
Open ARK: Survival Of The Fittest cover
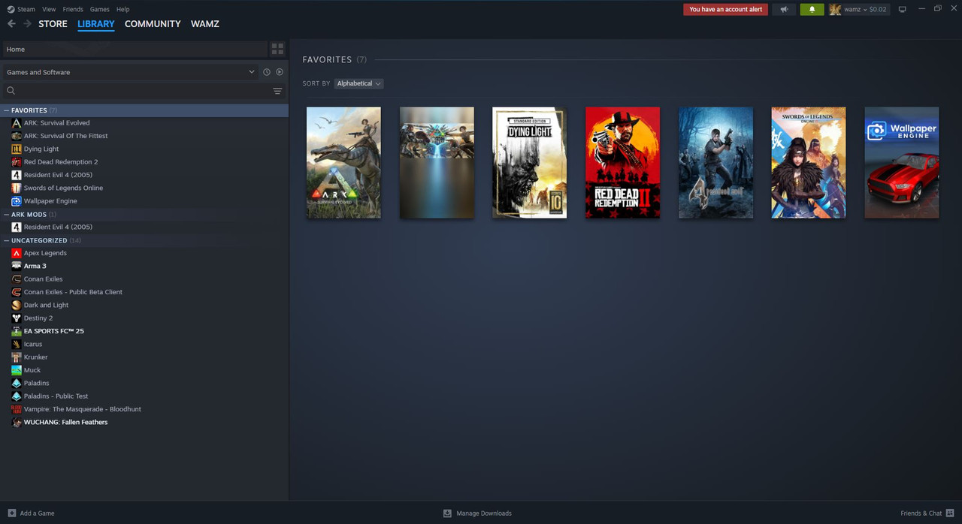[x=437, y=162]
